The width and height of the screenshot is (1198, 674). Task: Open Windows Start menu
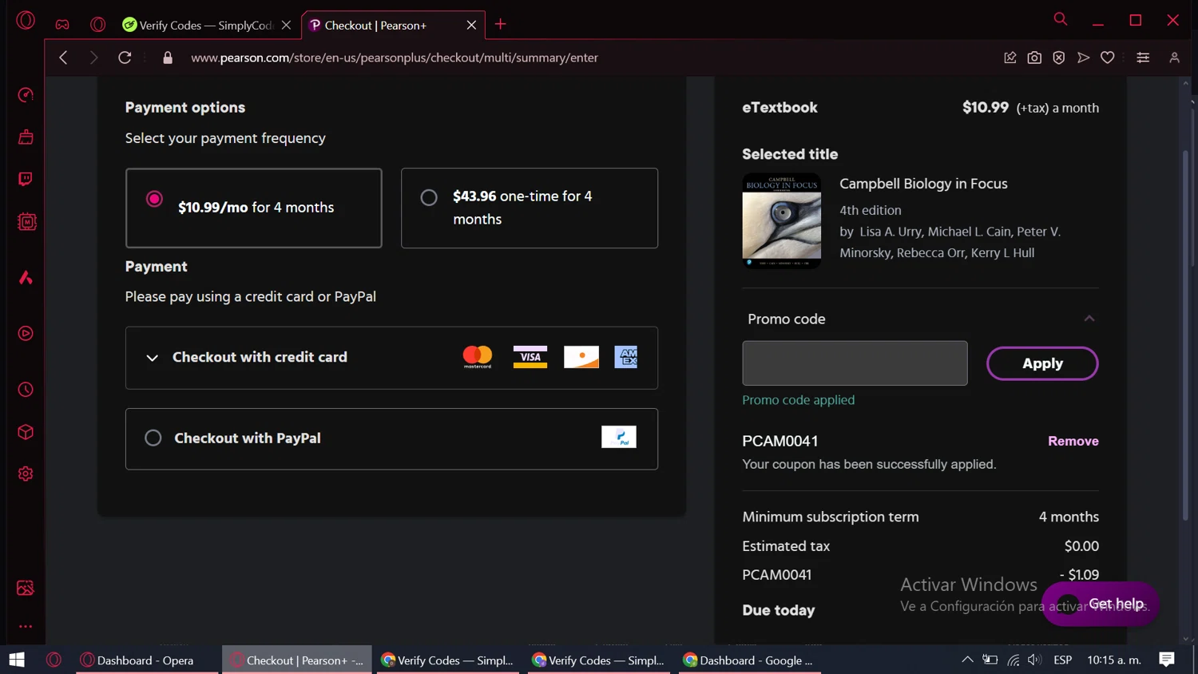[x=17, y=660]
